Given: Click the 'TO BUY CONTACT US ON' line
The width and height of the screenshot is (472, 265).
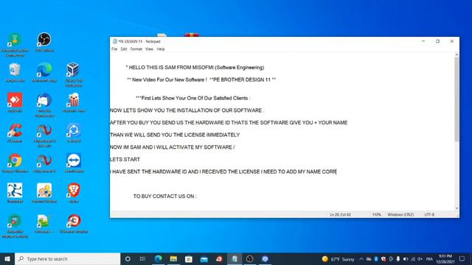Looking at the screenshot, I should (164, 197).
